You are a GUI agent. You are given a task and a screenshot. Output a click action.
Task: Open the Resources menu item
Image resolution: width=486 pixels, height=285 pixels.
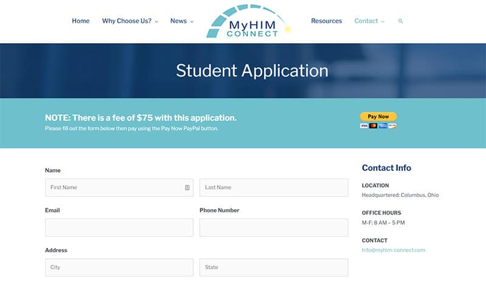pos(326,21)
